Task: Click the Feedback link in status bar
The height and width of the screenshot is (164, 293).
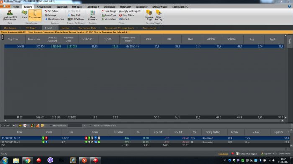Action: pos(223,154)
